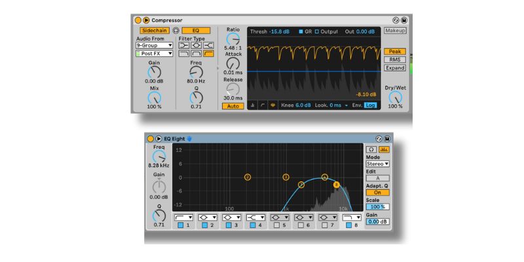This screenshot has height=262, width=524.
Task: Select the low shelf sidechain filter type
Action: (184, 45)
